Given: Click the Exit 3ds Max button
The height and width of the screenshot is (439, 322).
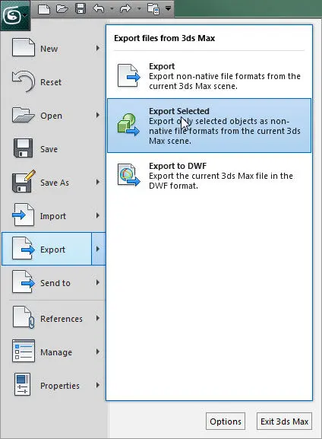Looking at the screenshot, I should pyautogui.click(x=284, y=421).
